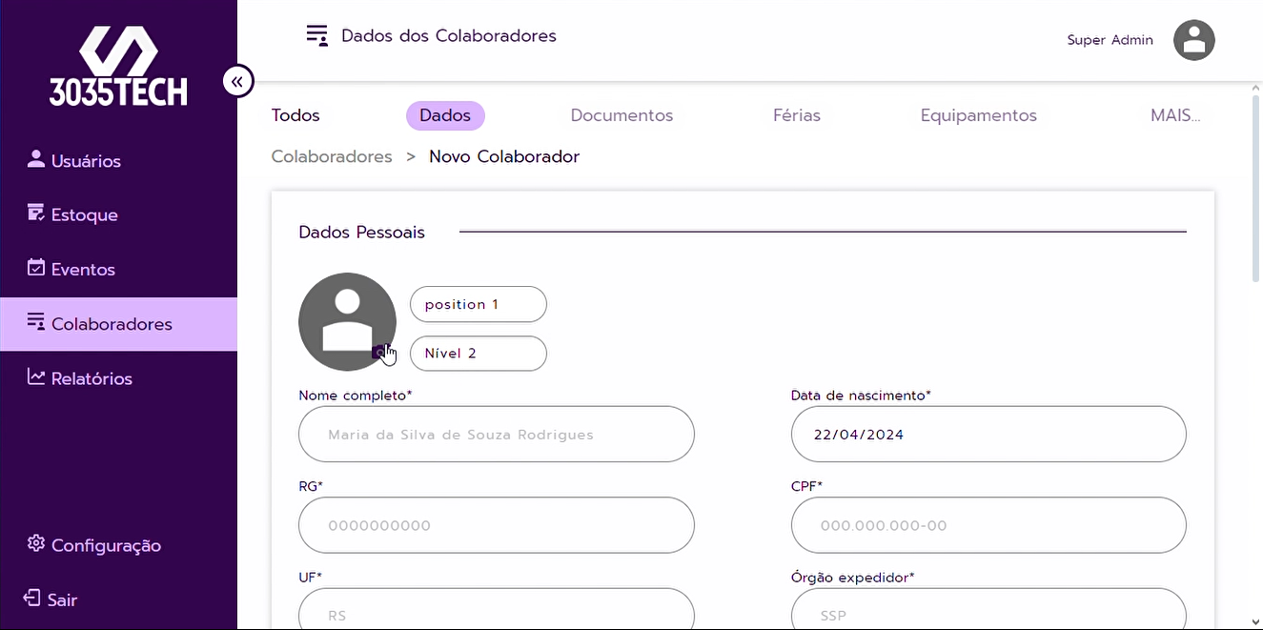Click the Novo Colaborador breadcrumb text
Screen dimensions: 1263x630
[x=504, y=156]
